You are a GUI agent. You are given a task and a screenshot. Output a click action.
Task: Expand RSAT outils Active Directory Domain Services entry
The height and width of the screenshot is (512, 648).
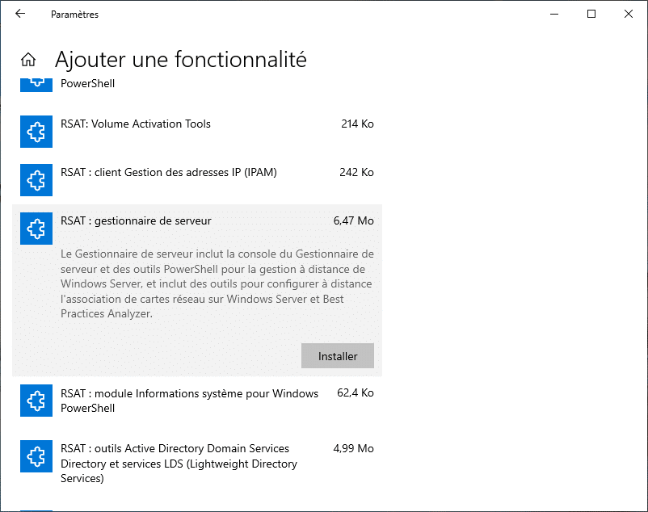coord(197,464)
